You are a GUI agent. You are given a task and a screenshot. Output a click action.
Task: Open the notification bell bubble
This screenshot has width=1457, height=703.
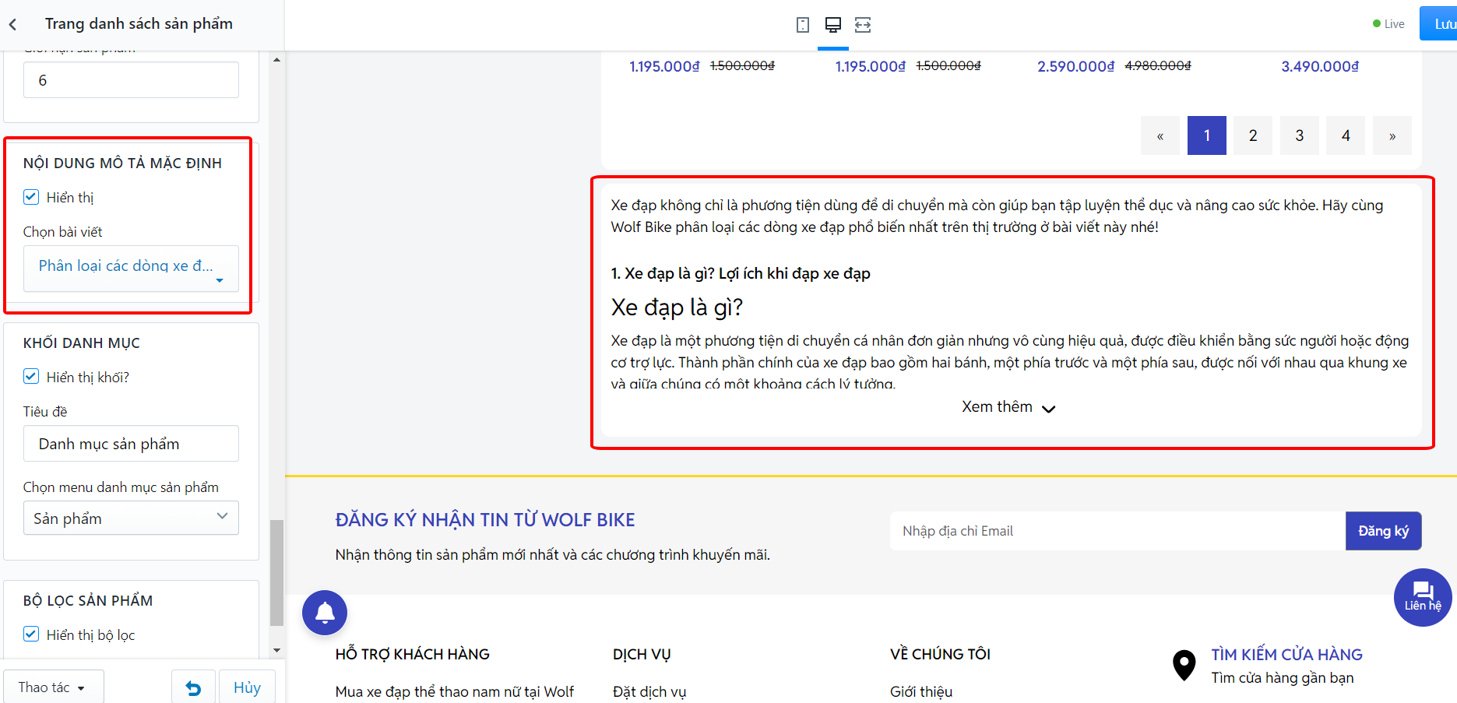tap(325, 613)
